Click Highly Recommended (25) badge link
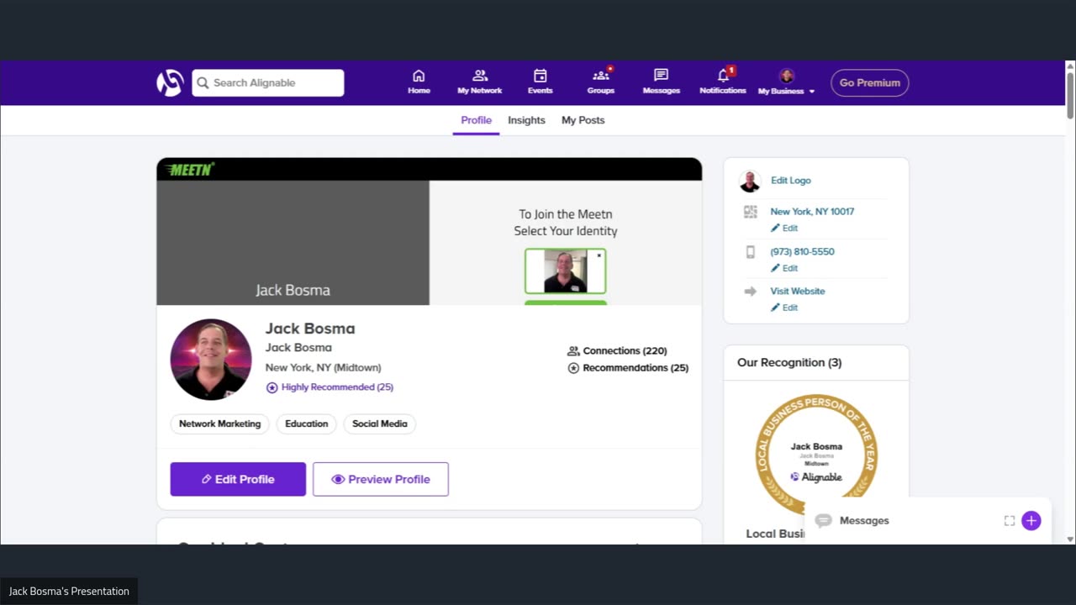This screenshot has width=1076, height=605. pos(330,387)
